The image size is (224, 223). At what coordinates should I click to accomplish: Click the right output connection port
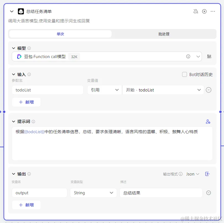[220, 112]
